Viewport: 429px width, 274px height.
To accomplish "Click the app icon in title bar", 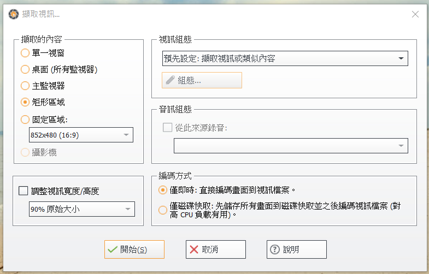I will (14, 14).
